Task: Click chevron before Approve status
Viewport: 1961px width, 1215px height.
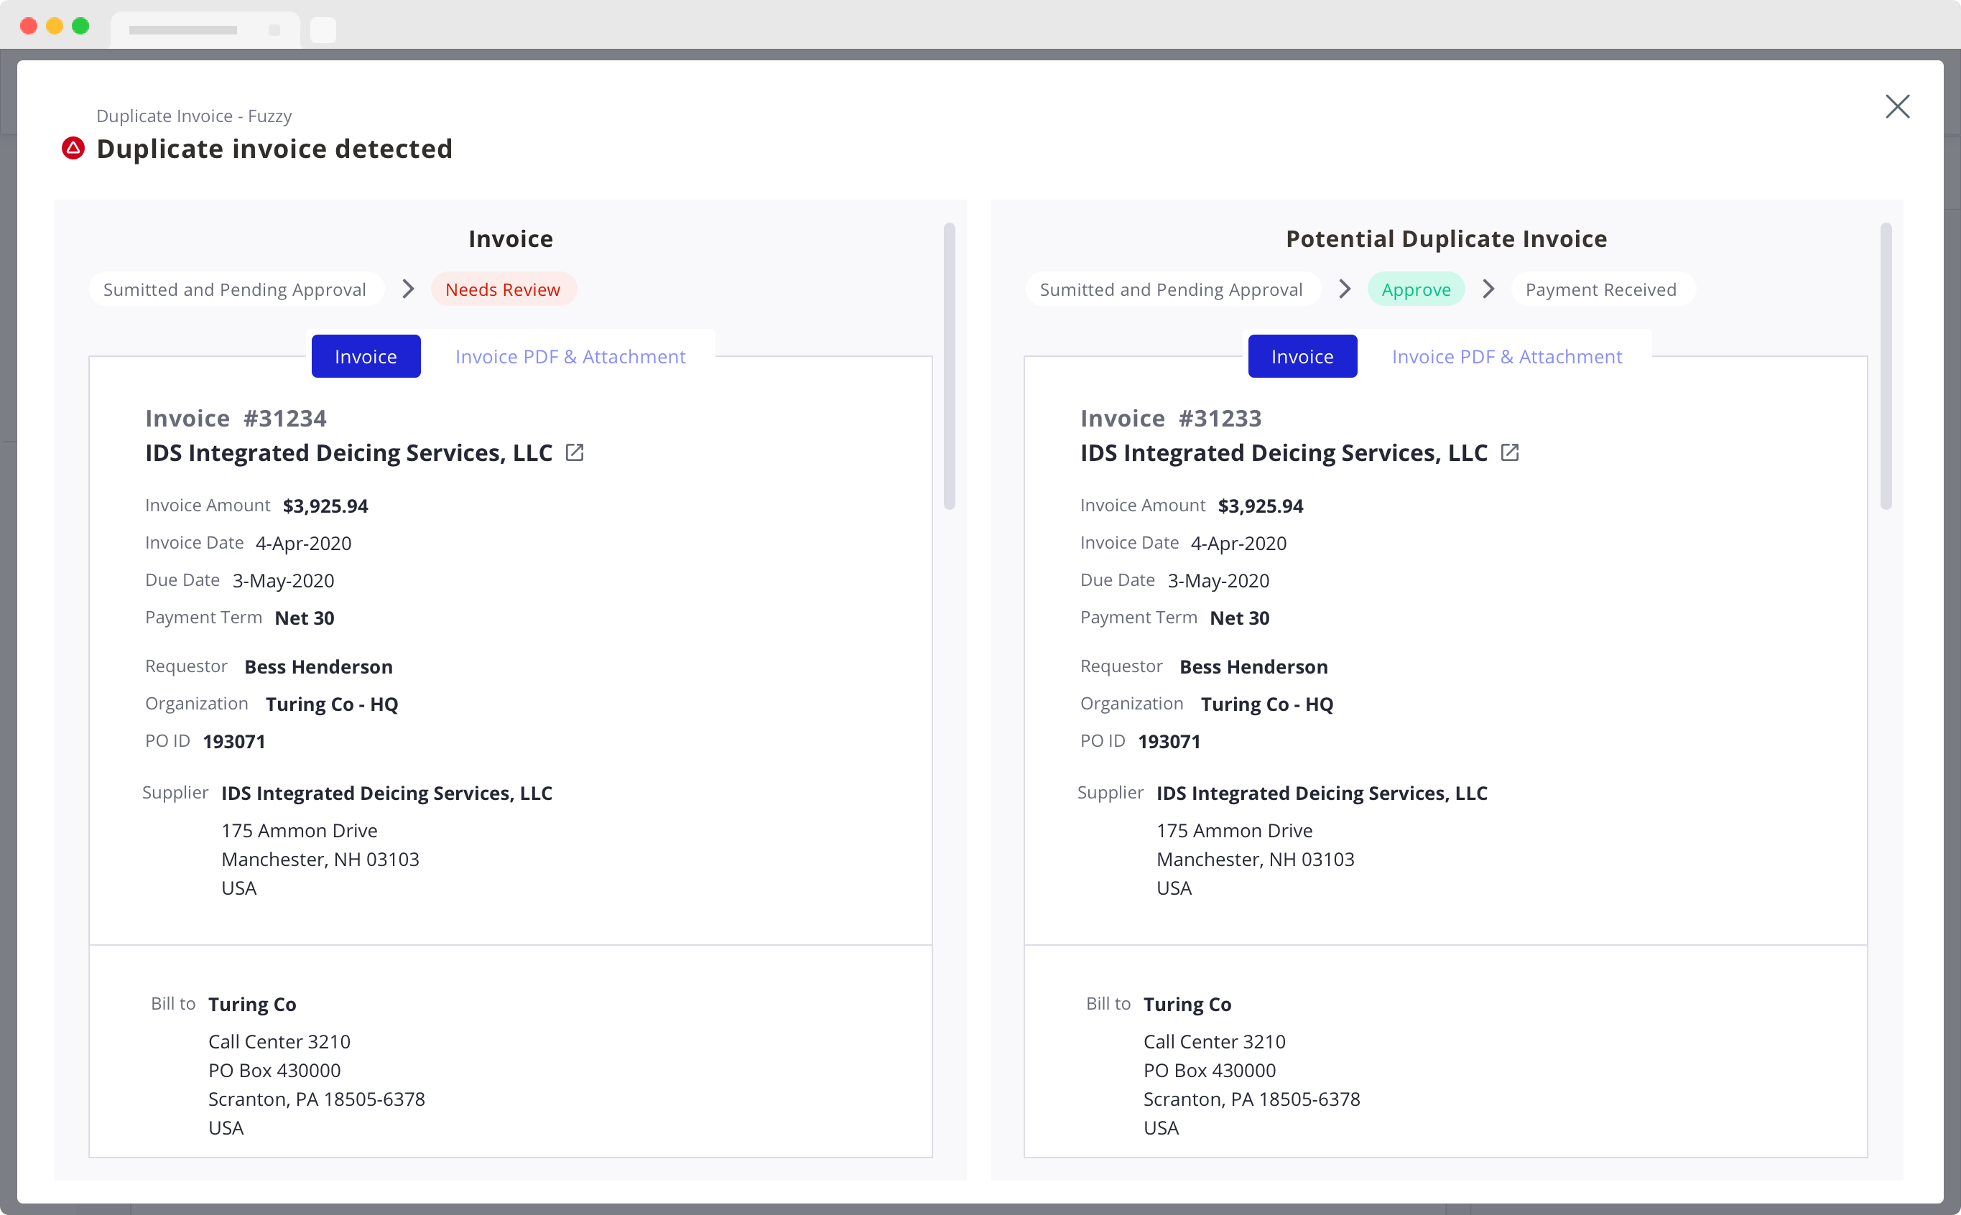Action: pyautogui.click(x=1345, y=289)
